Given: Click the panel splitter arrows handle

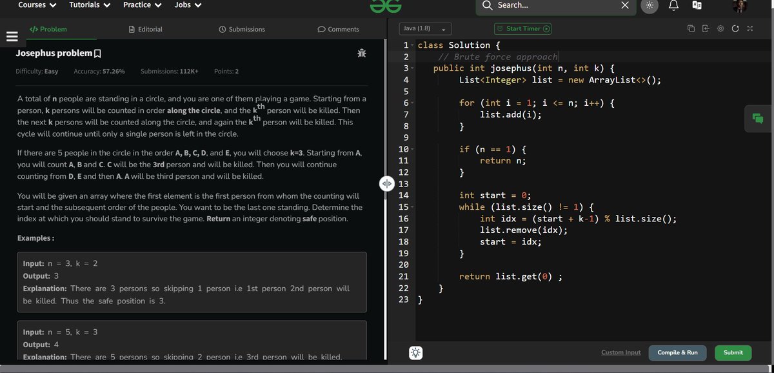Looking at the screenshot, I should click(x=386, y=183).
